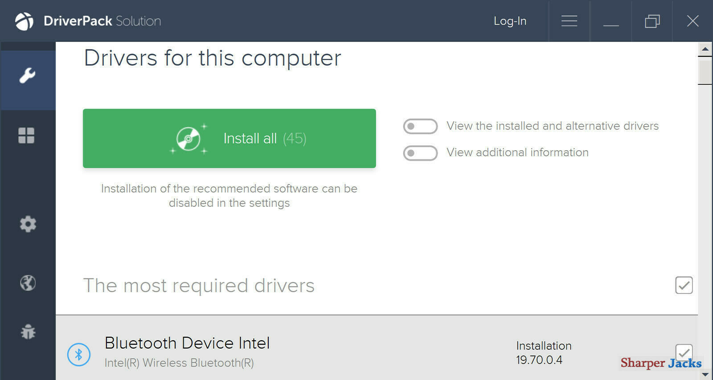Select the Bluetooth Device Intel driver row title
This screenshot has height=380, width=713.
(x=187, y=343)
